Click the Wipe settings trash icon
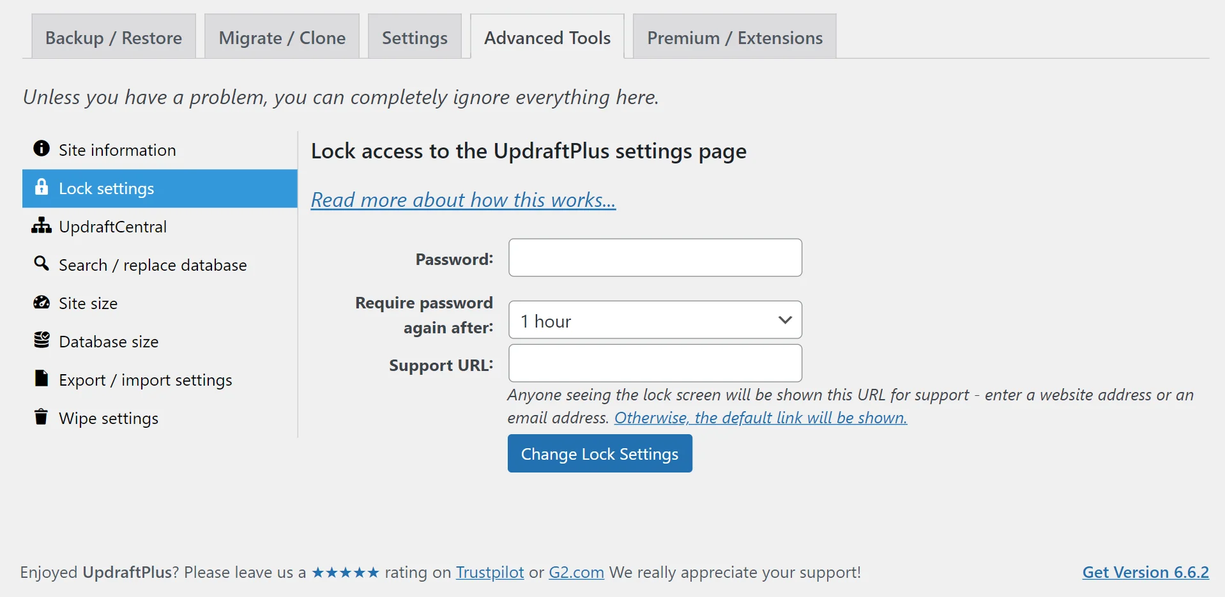This screenshot has height=597, width=1225. [42, 417]
